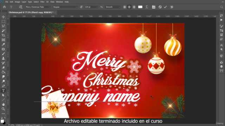Convert text to 3D
The width and height of the screenshot is (225, 126).
pyautogui.click(x=172, y=7)
